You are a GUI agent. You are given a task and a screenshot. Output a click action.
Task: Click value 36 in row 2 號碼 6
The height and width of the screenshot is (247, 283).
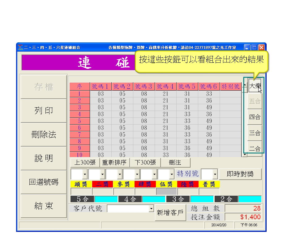[209, 101]
